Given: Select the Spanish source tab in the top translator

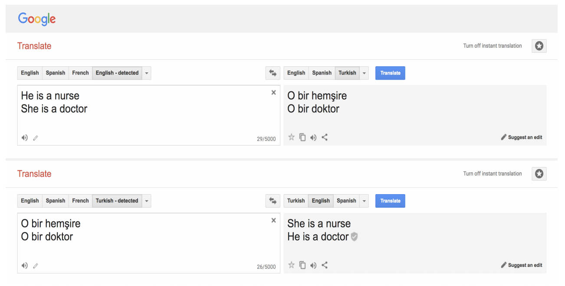Looking at the screenshot, I should [x=56, y=73].
